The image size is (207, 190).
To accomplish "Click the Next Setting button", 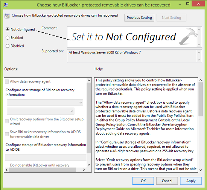I will 171,18.
